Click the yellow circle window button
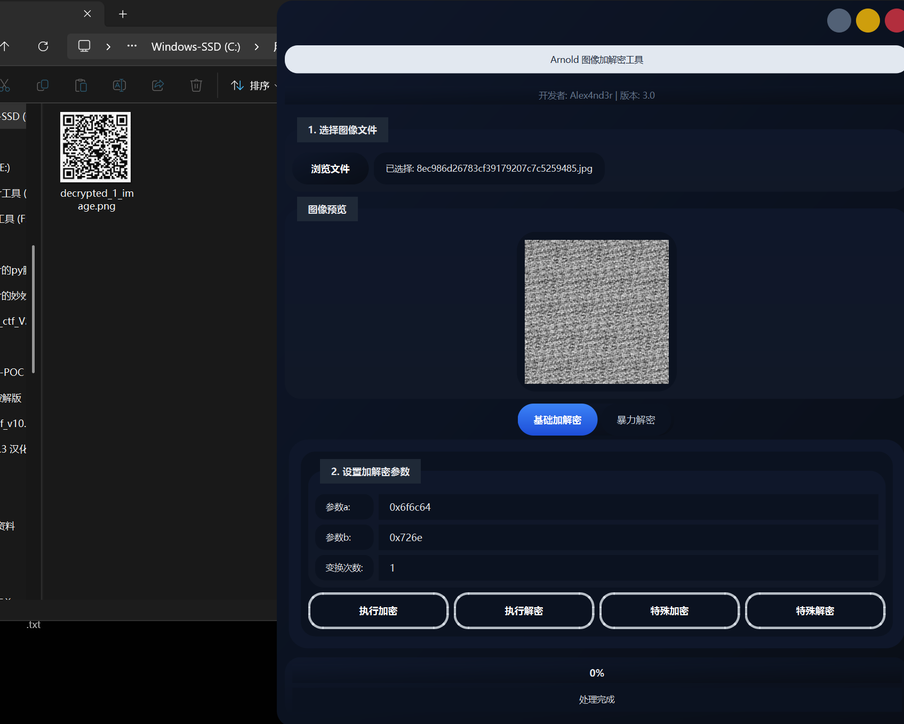Viewport: 904px width, 724px height. click(x=868, y=21)
